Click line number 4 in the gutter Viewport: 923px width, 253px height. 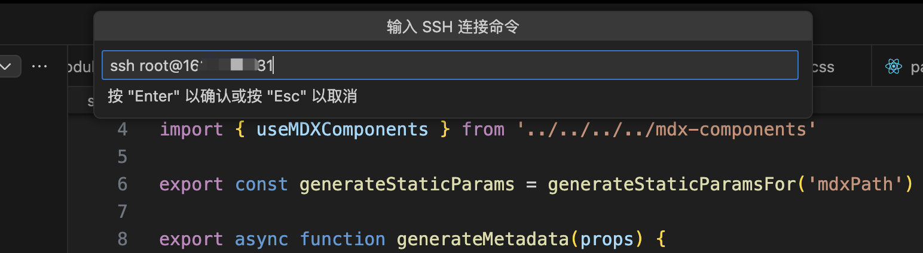122,129
